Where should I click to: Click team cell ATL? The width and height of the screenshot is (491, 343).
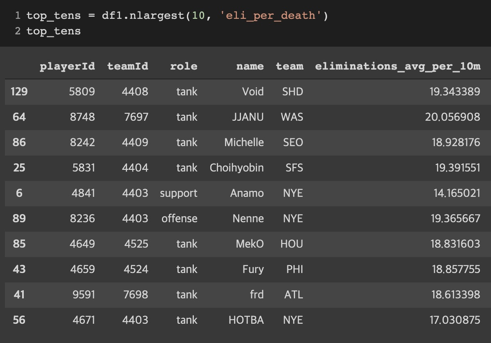pos(294,294)
